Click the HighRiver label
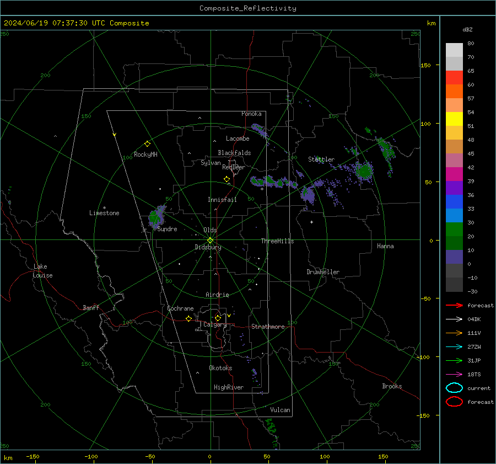This screenshot has height=464, width=496. (229, 387)
